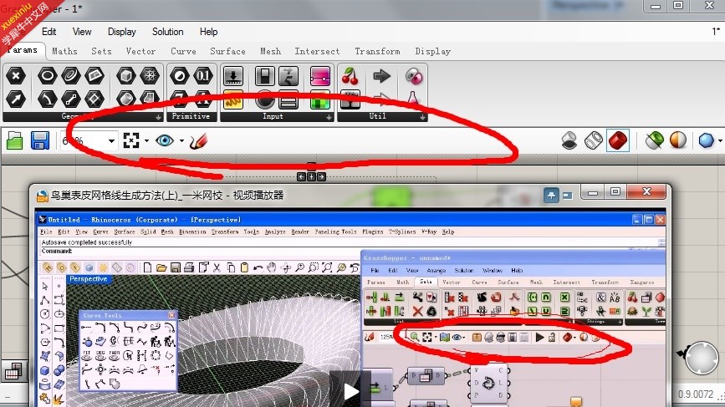This screenshot has width=725, height=407.
Task: Toggle the solver lock icon in video Grasshopper
Action: coord(552,338)
